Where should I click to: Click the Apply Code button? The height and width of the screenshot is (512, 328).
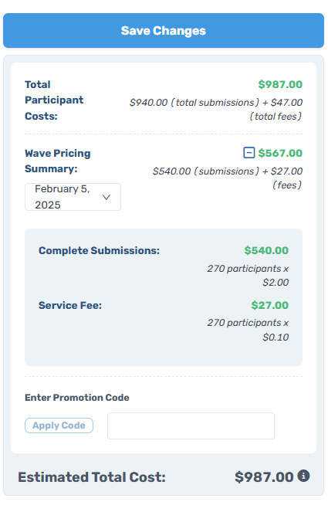(59, 426)
